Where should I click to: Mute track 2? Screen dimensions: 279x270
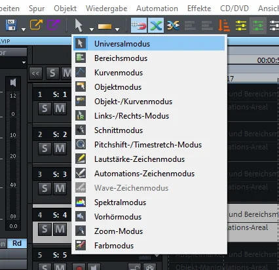coord(60,149)
